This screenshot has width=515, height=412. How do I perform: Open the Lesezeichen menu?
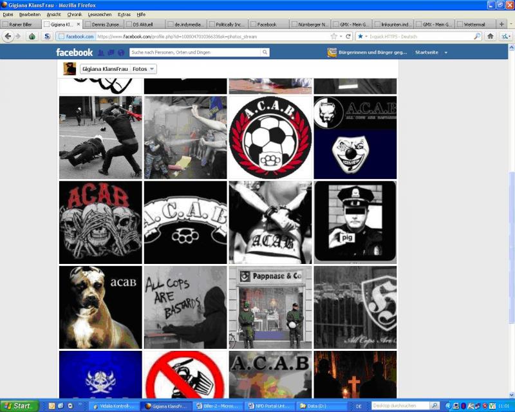pyautogui.click(x=100, y=14)
